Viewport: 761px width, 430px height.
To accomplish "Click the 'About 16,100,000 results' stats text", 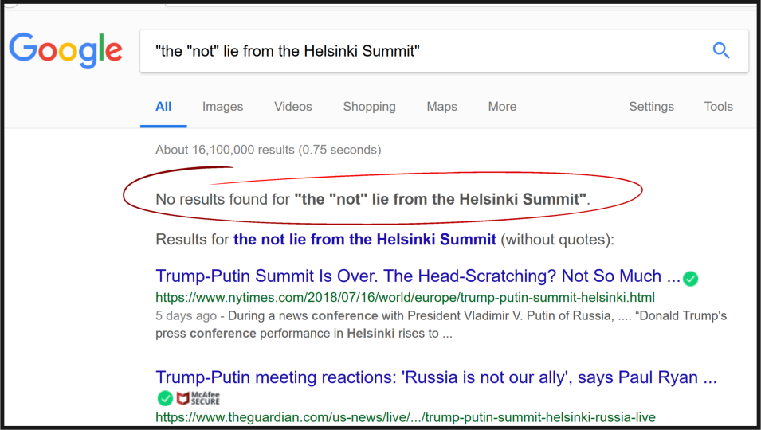I will point(269,150).
